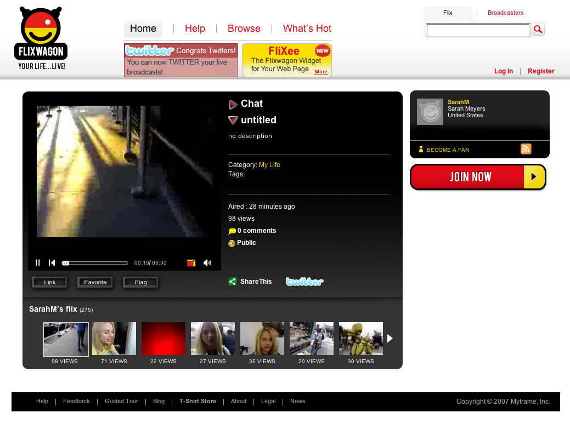The height and width of the screenshot is (424, 570).
Task: Open the thumbnail with 98 views
Action: 65,340
